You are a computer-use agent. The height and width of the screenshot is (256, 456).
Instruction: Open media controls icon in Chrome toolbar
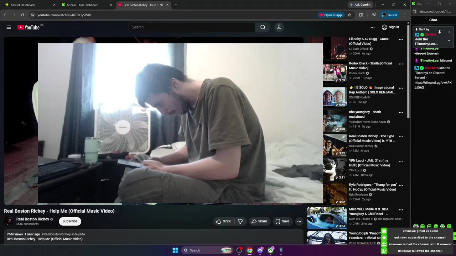pyautogui.click(x=374, y=15)
